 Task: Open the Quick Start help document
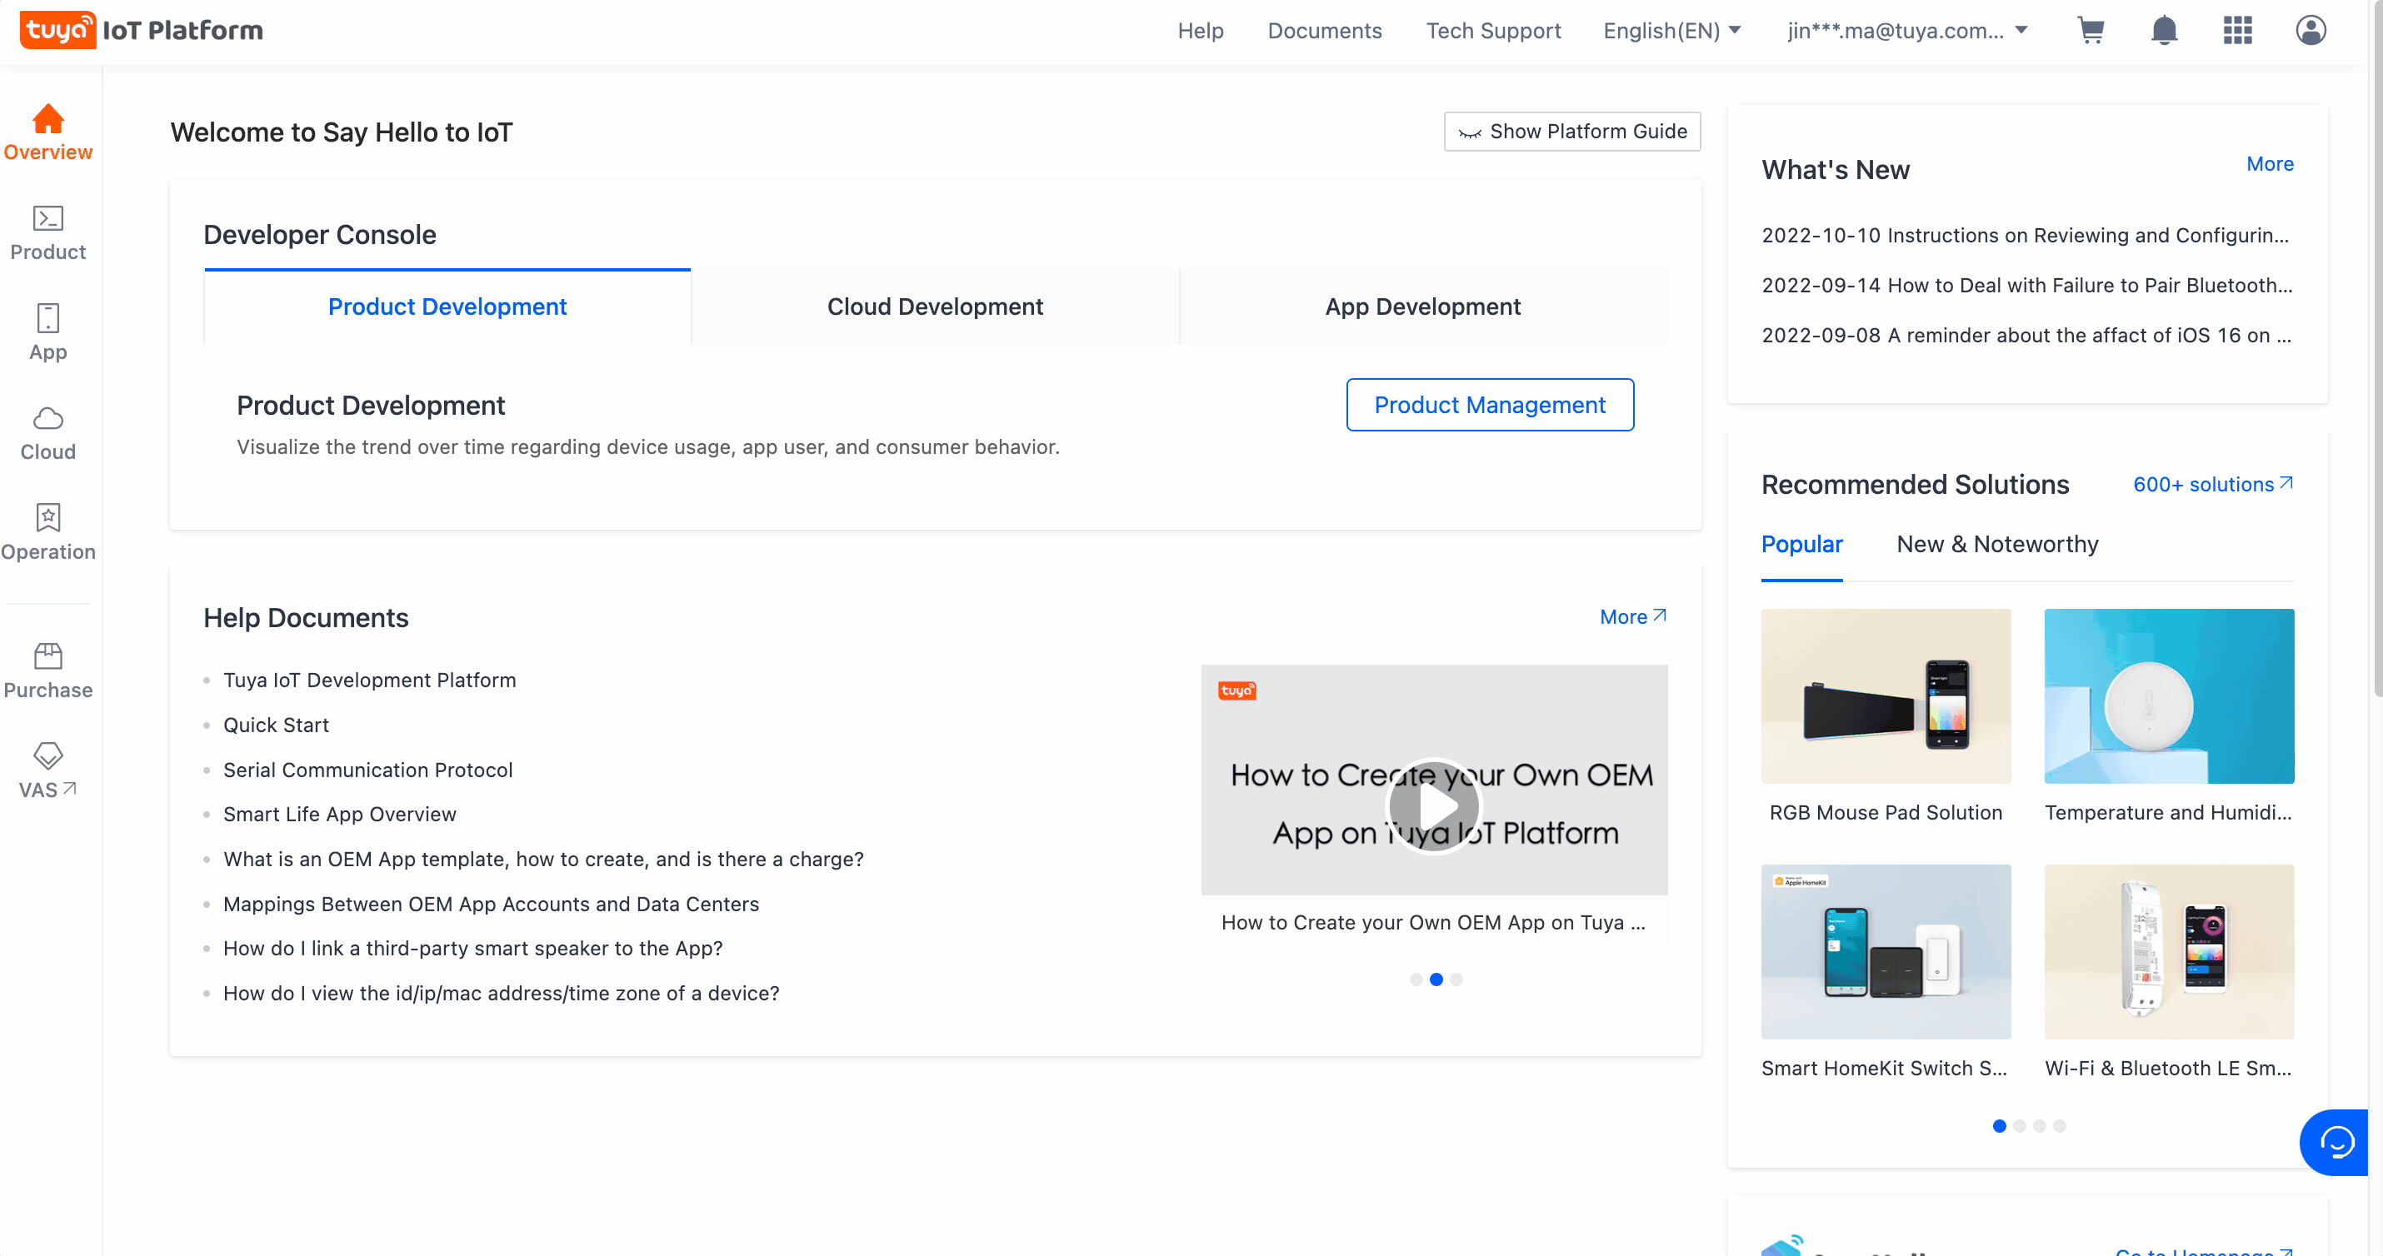[276, 725]
